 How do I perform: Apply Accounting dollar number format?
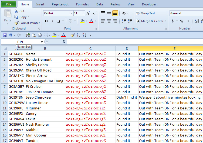pyautogui.click(x=172, y=21)
